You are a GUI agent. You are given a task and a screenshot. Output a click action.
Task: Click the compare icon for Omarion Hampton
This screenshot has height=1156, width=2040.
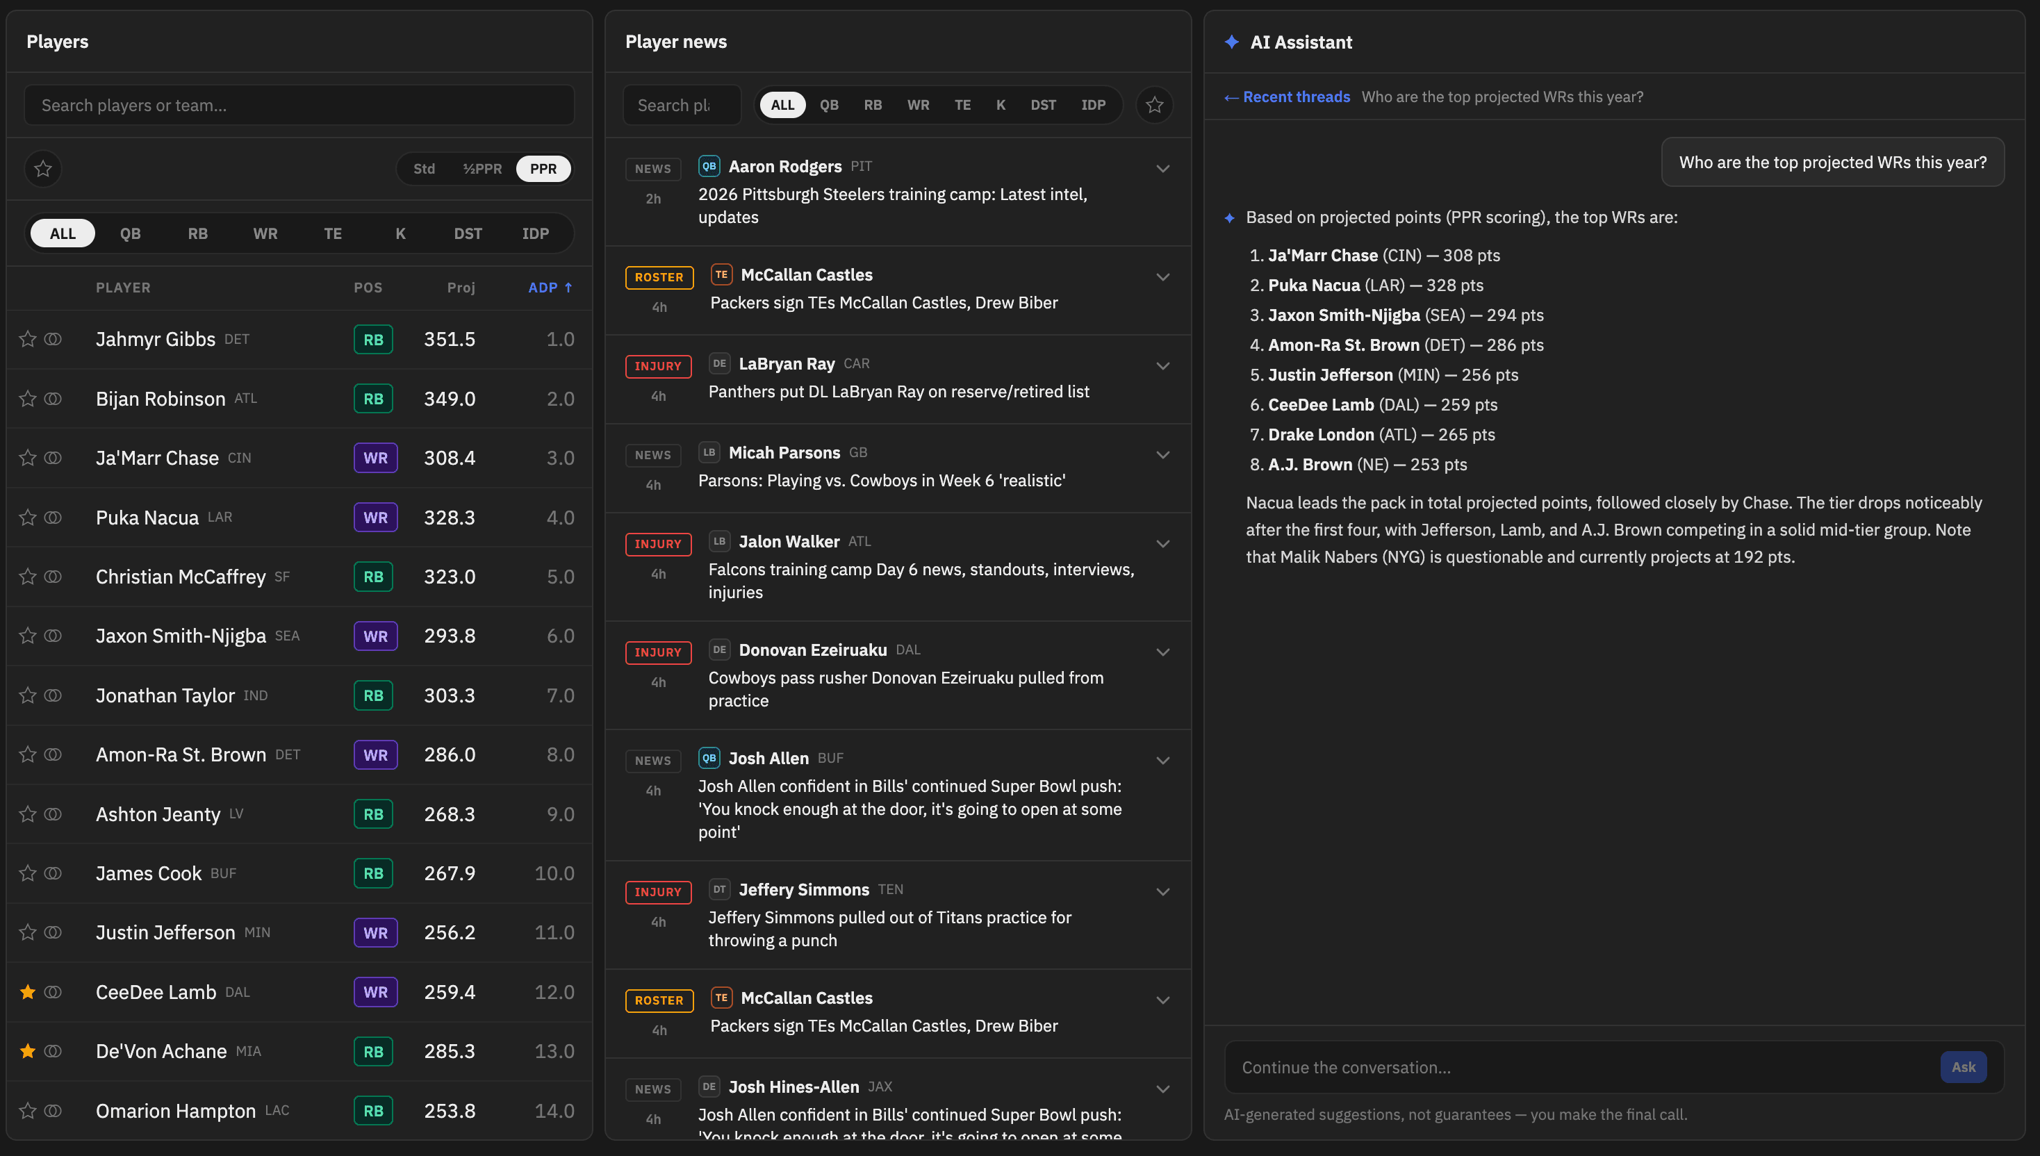(x=54, y=1111)
